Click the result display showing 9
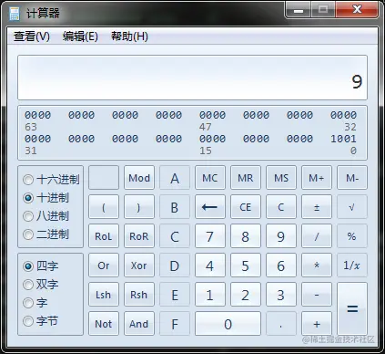Screen dimensions: 385x354 click(x=192, y=78)
